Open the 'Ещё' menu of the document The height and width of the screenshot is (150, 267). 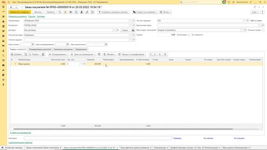pyautogui.click(x=254, y=12)
